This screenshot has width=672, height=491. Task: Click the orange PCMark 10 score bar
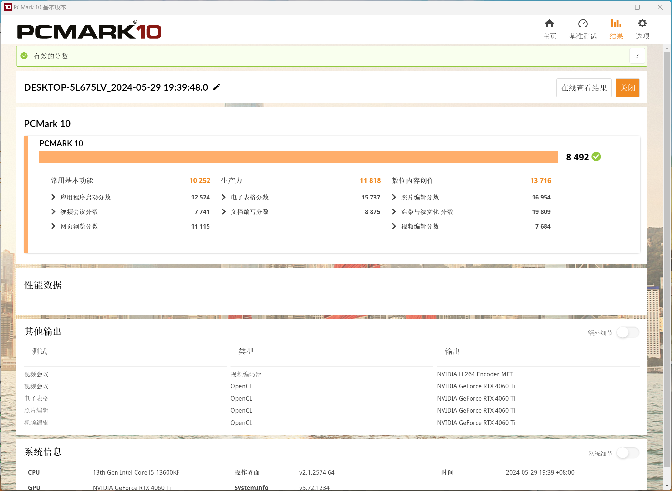tap(299, 157)
